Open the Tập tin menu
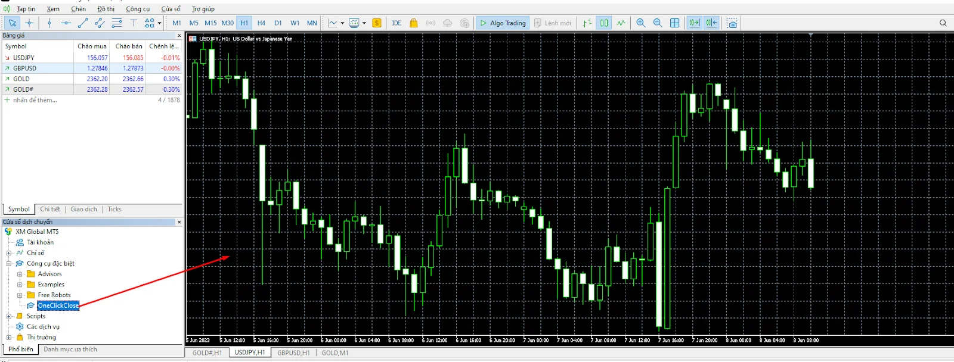The height and width of the screenshot is (362, 954). point(26,9)
